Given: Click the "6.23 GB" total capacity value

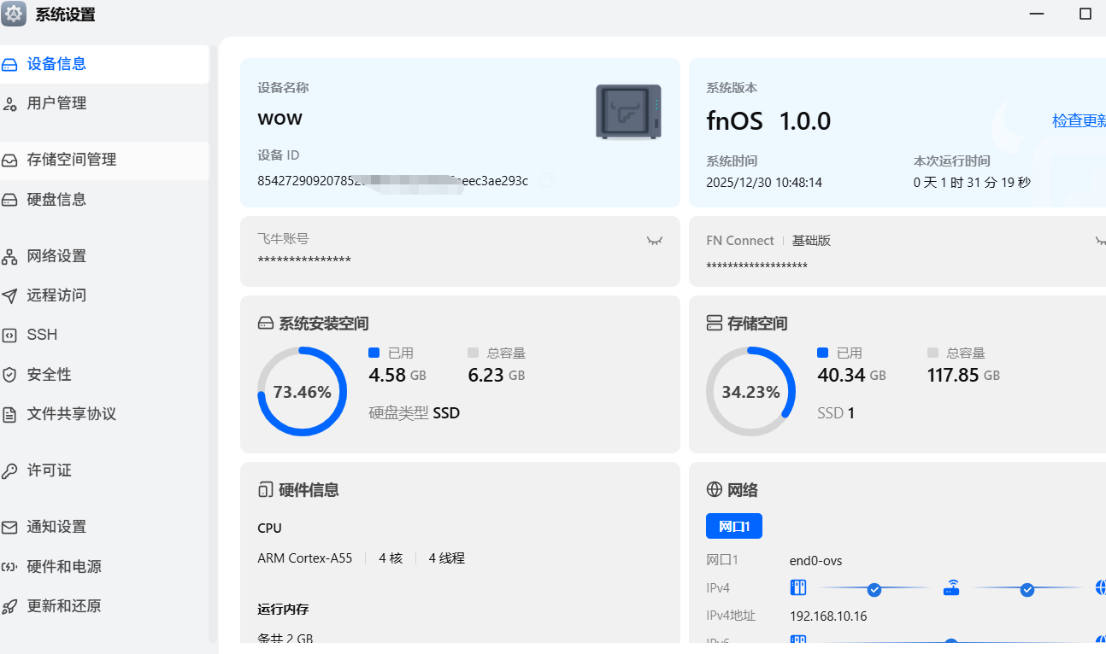Looking at the screenshot, I should pos(497,375).
